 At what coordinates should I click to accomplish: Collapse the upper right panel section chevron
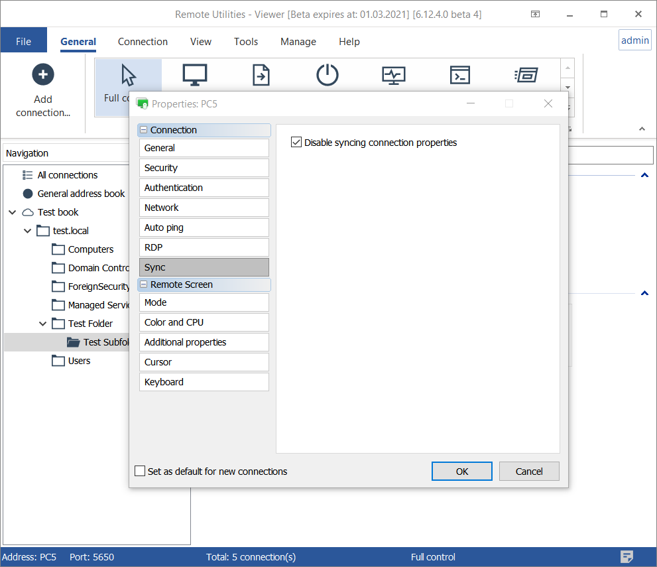(x=645, y=175)
